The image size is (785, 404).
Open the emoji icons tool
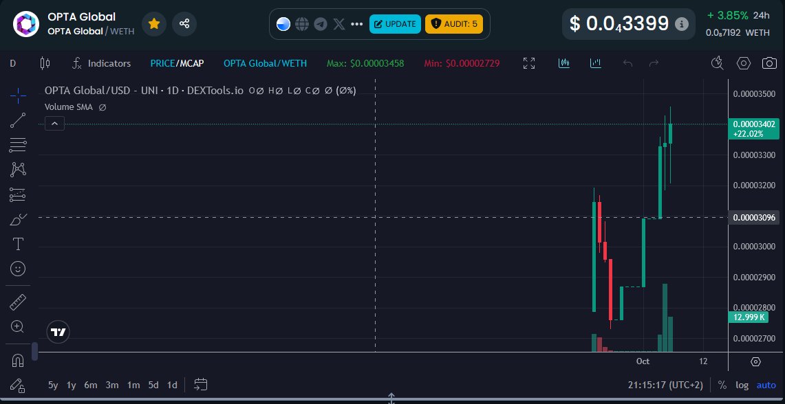18,269
